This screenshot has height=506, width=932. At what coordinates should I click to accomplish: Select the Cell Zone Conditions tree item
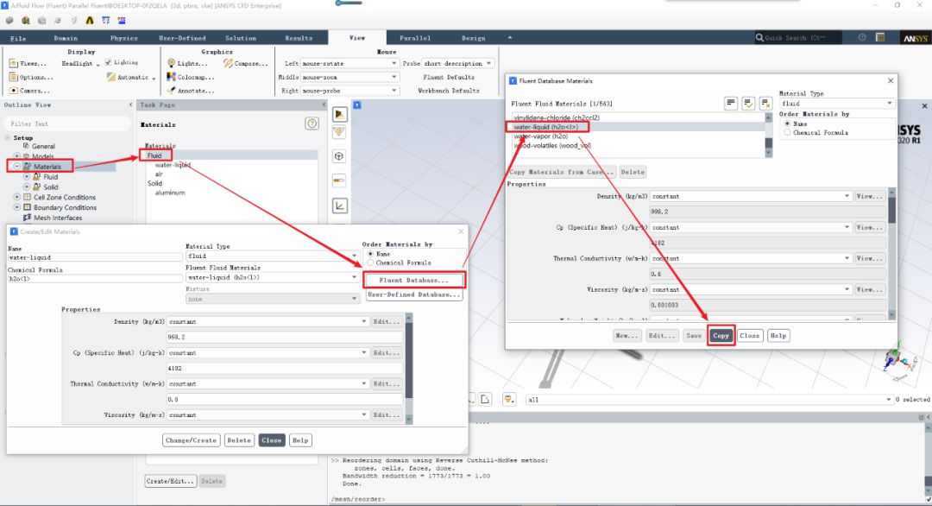pyautogui.click(x=64, y=198)
